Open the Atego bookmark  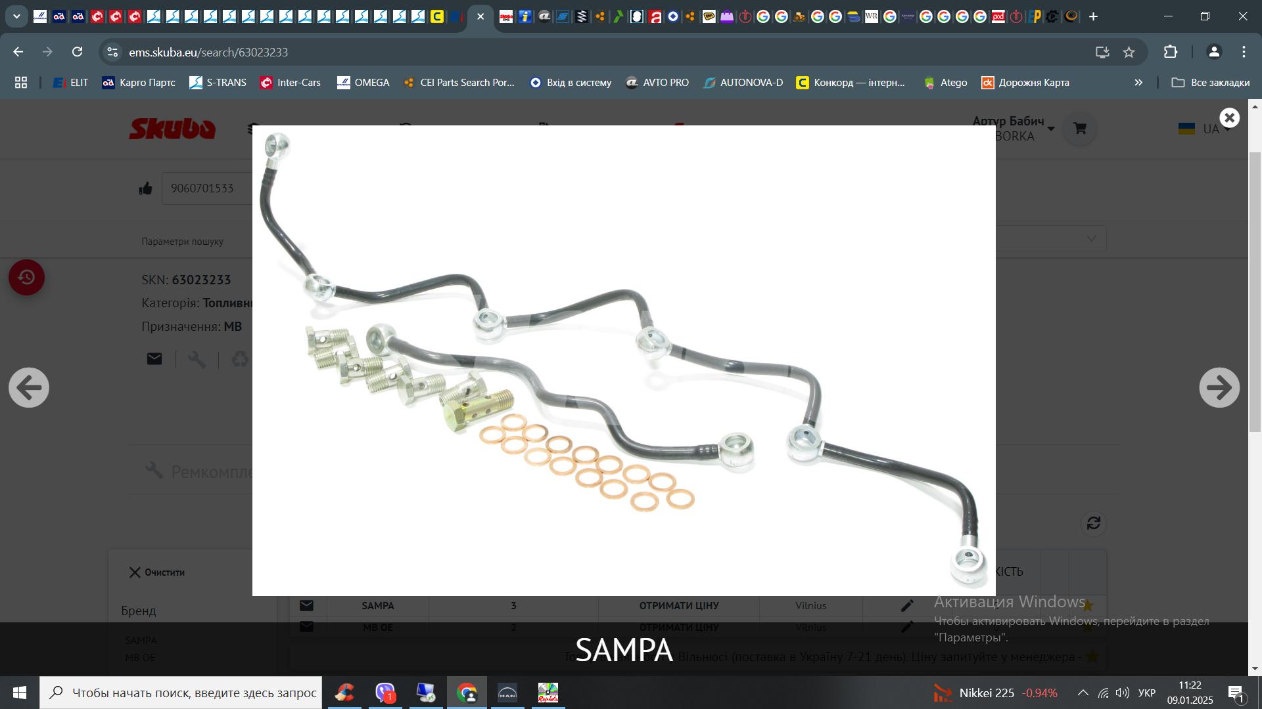(945, 83)
